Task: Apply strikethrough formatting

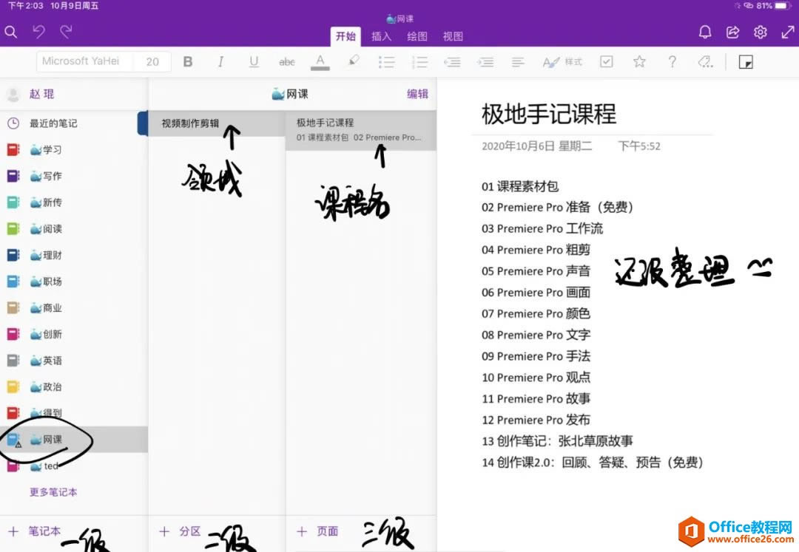Action: tap(287, 62)
